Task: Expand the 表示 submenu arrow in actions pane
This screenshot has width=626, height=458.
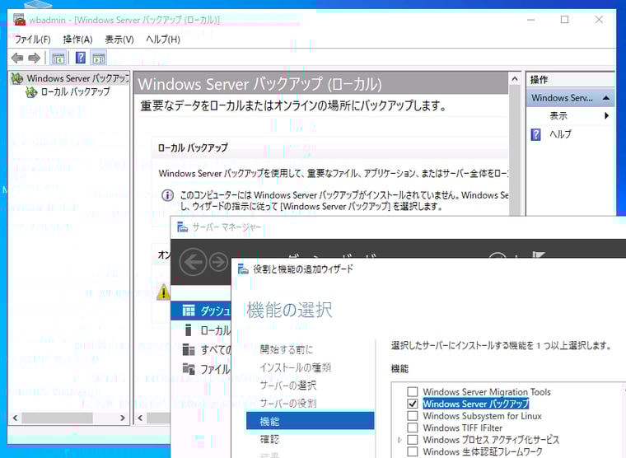Action: tap(606, 116)
